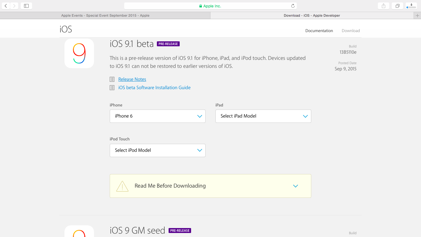Image resolution: width=421 pixels, height=237 pixels.
Task: Show all tabs overview icon
Action: pos(397,6)
